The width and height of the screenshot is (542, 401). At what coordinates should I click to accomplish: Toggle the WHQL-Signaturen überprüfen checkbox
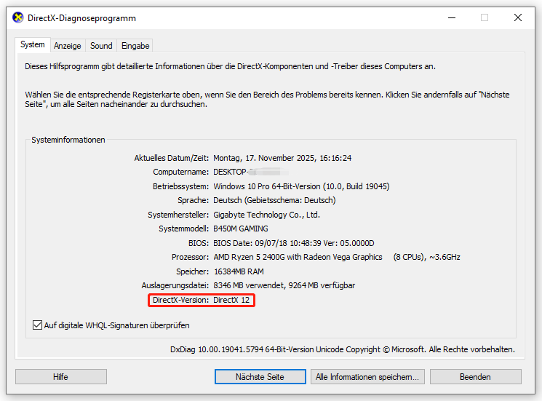(x=37, y=325)
